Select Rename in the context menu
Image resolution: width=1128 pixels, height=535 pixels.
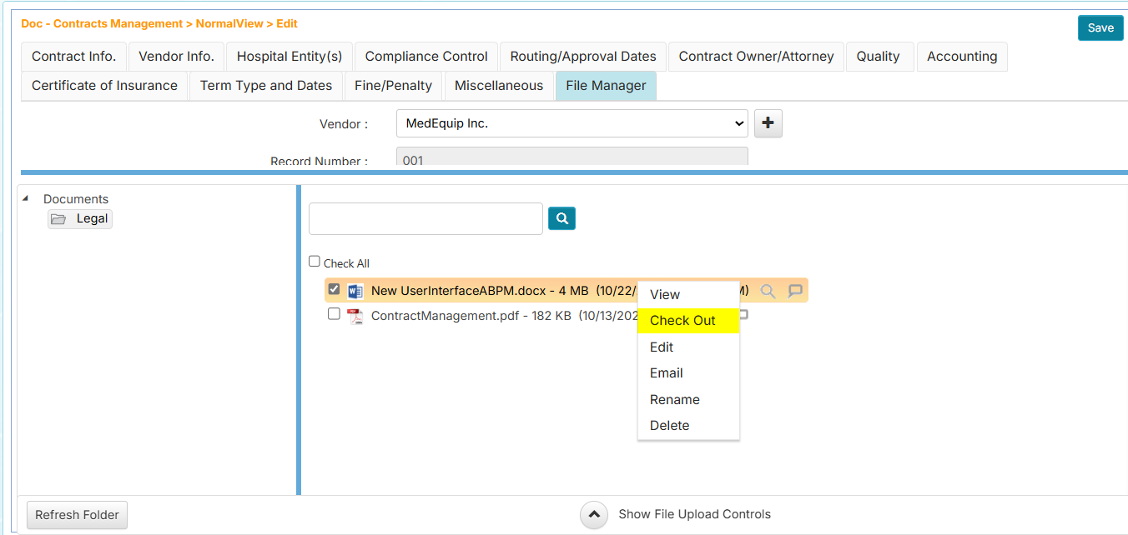coord(674,400)
